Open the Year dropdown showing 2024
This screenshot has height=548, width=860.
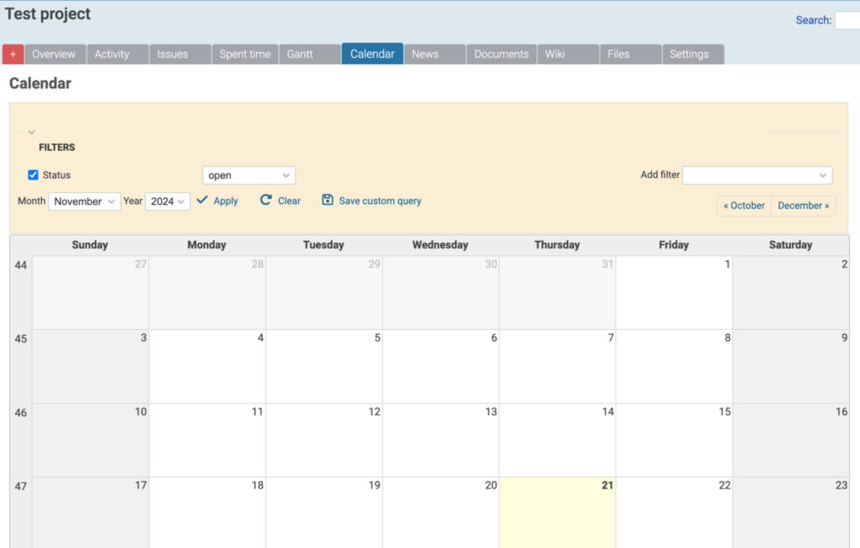coord(165,201)
